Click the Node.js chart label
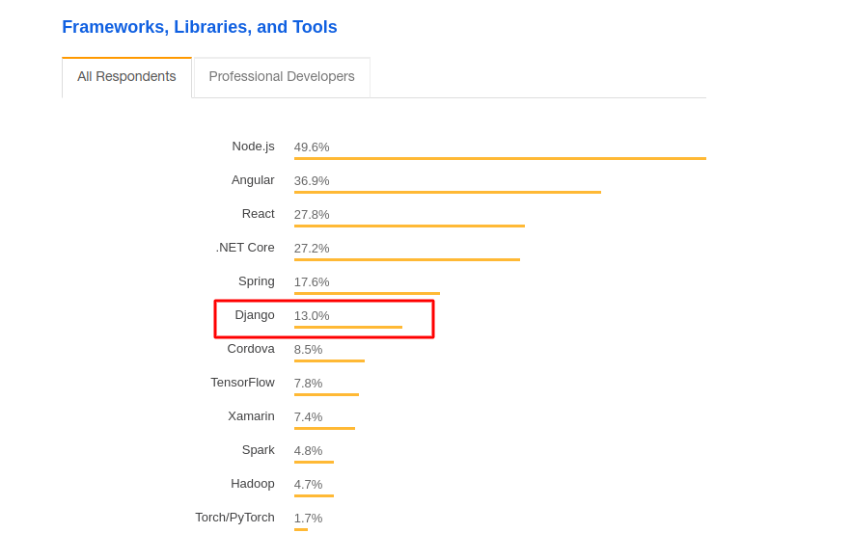Screen dimensions: 852x560 (x=253, y=147)
